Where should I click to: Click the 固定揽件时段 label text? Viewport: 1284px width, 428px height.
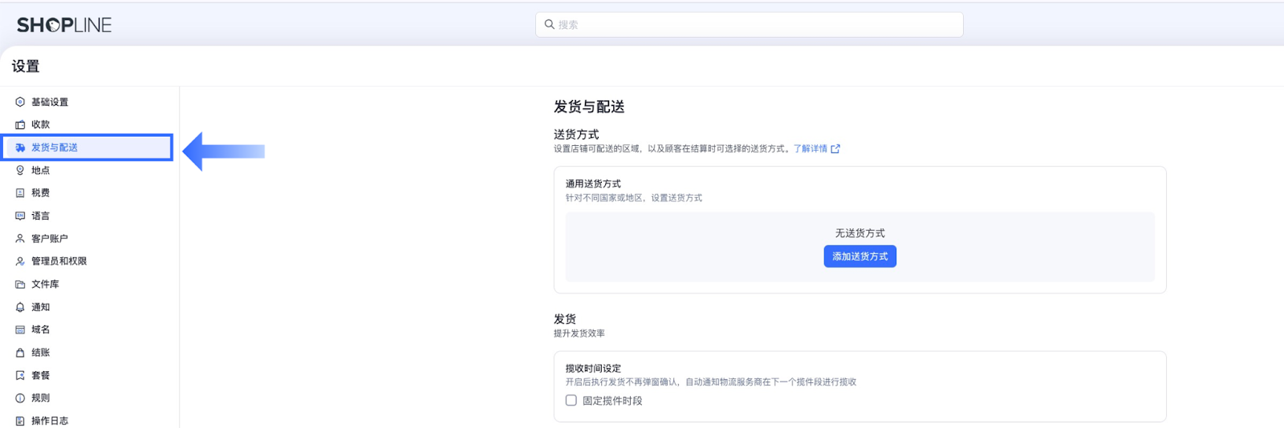tap(612, 401)
